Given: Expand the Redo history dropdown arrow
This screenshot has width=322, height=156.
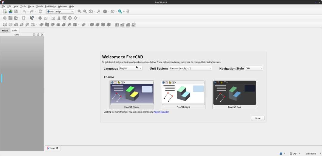Looking at the screenshot, I should click(35, 12).
